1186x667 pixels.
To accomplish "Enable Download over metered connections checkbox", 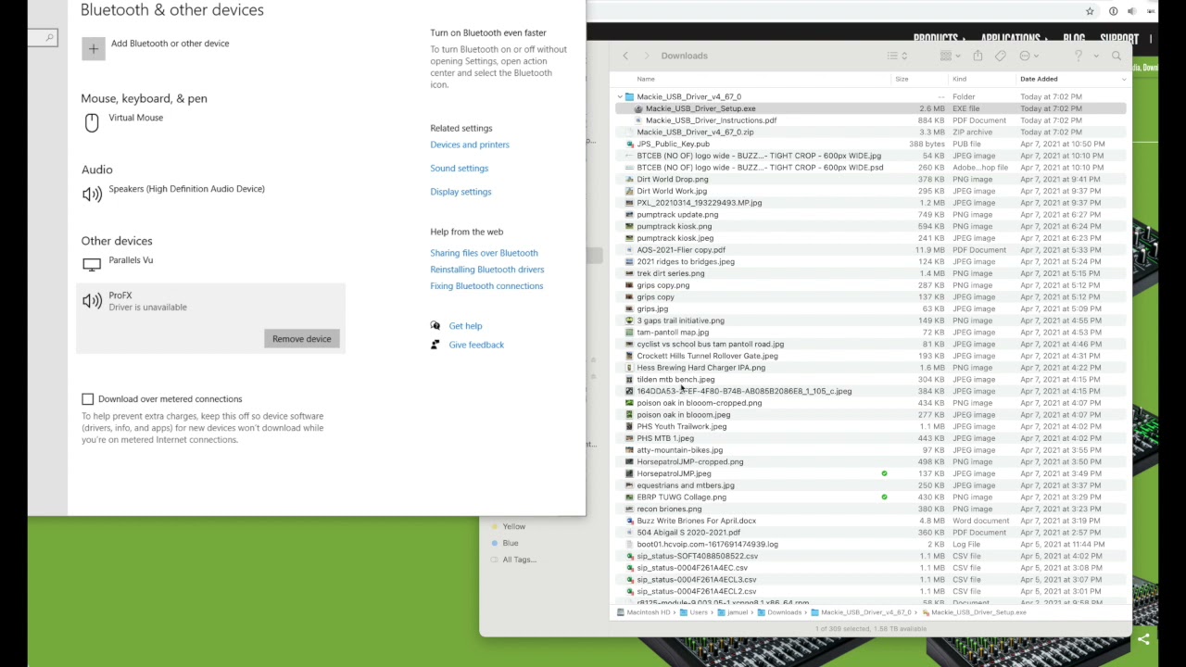I will (87, 399).
